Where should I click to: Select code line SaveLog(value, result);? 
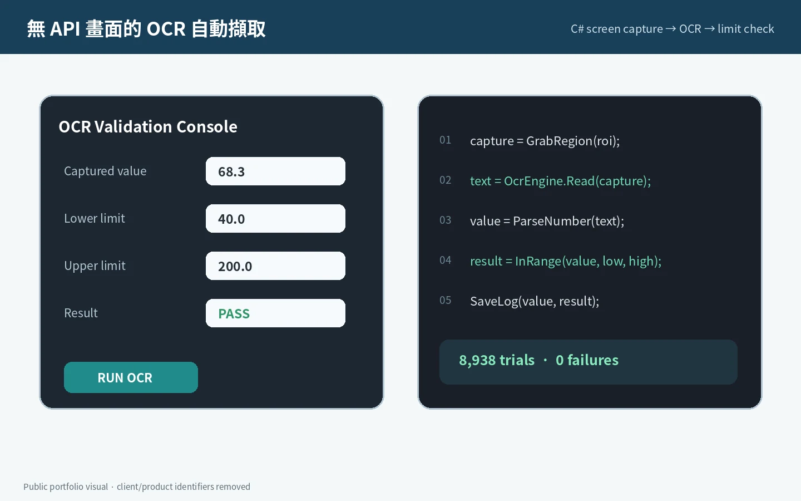[x=535, y=301]
